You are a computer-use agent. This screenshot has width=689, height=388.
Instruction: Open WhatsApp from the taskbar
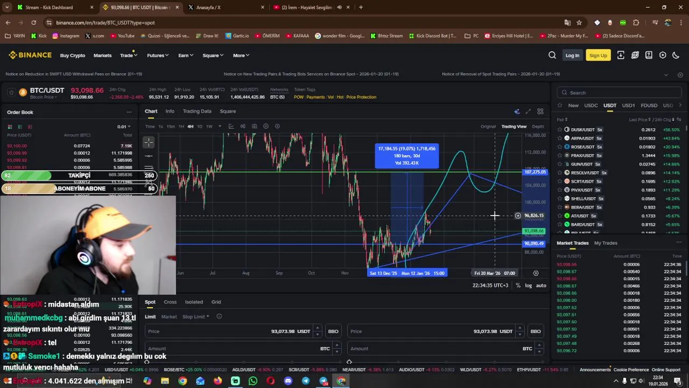[x=253, y=381]
